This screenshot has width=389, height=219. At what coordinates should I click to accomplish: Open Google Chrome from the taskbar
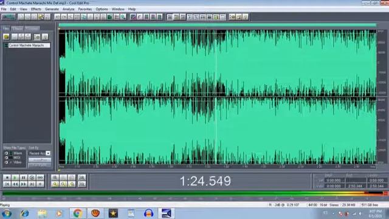(x=77, y=214)
